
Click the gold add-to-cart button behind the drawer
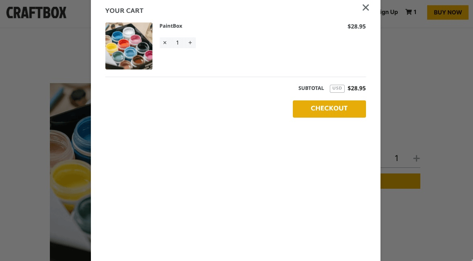point(400,181)
